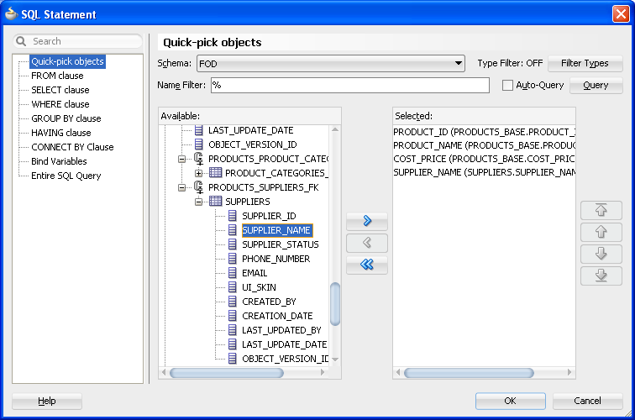635x420 pixels.
Task: Open the Schema dropdown showing FOD
Action: tap(330, 64)
